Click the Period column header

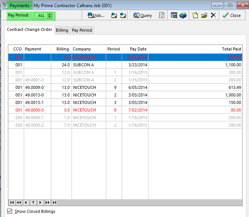[x=114, y=49]
